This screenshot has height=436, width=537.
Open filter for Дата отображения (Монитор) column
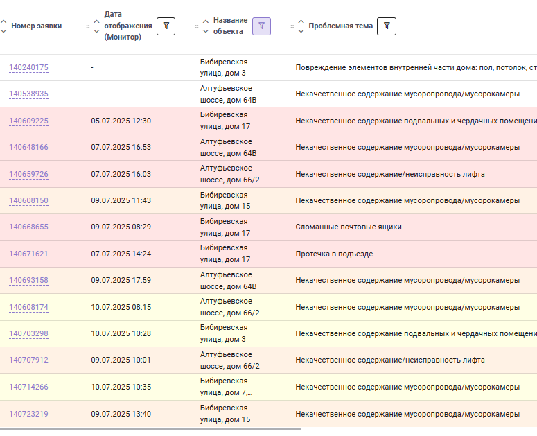166,26
